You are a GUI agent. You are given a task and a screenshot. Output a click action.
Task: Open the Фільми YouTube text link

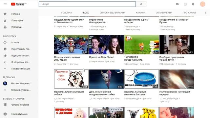click(x=20, y=105)
